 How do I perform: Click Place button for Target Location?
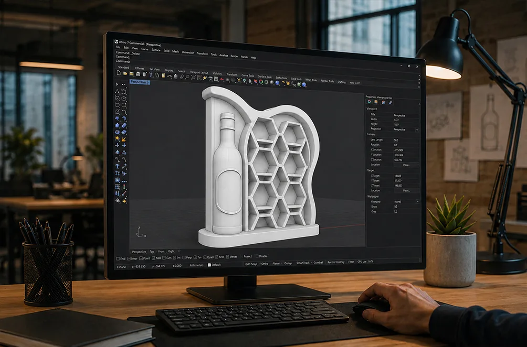click(406, 191)
